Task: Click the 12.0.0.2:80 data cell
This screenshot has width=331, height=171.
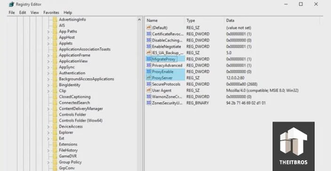Action: (x=235, y=78)
